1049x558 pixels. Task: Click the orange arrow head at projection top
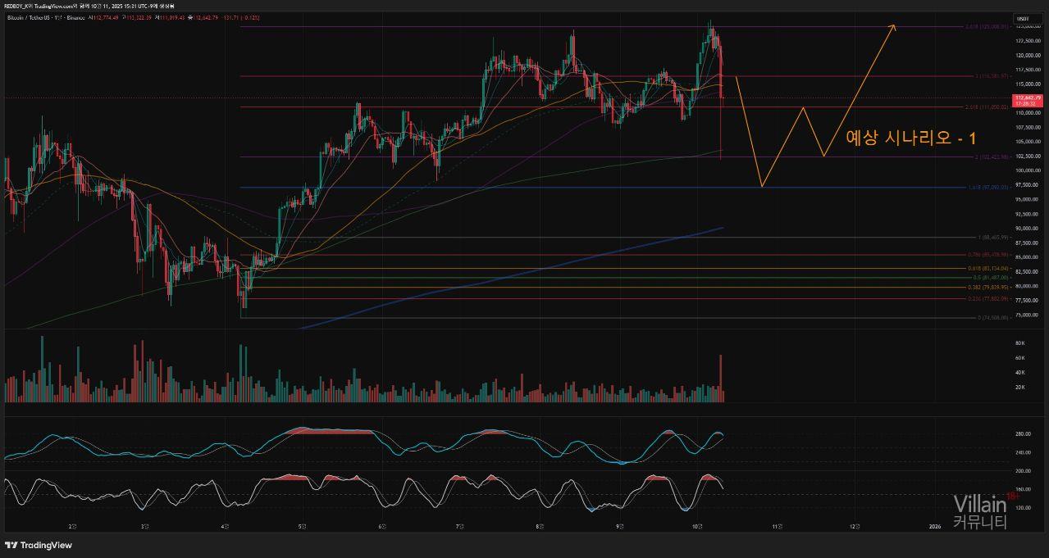point(894,28)
